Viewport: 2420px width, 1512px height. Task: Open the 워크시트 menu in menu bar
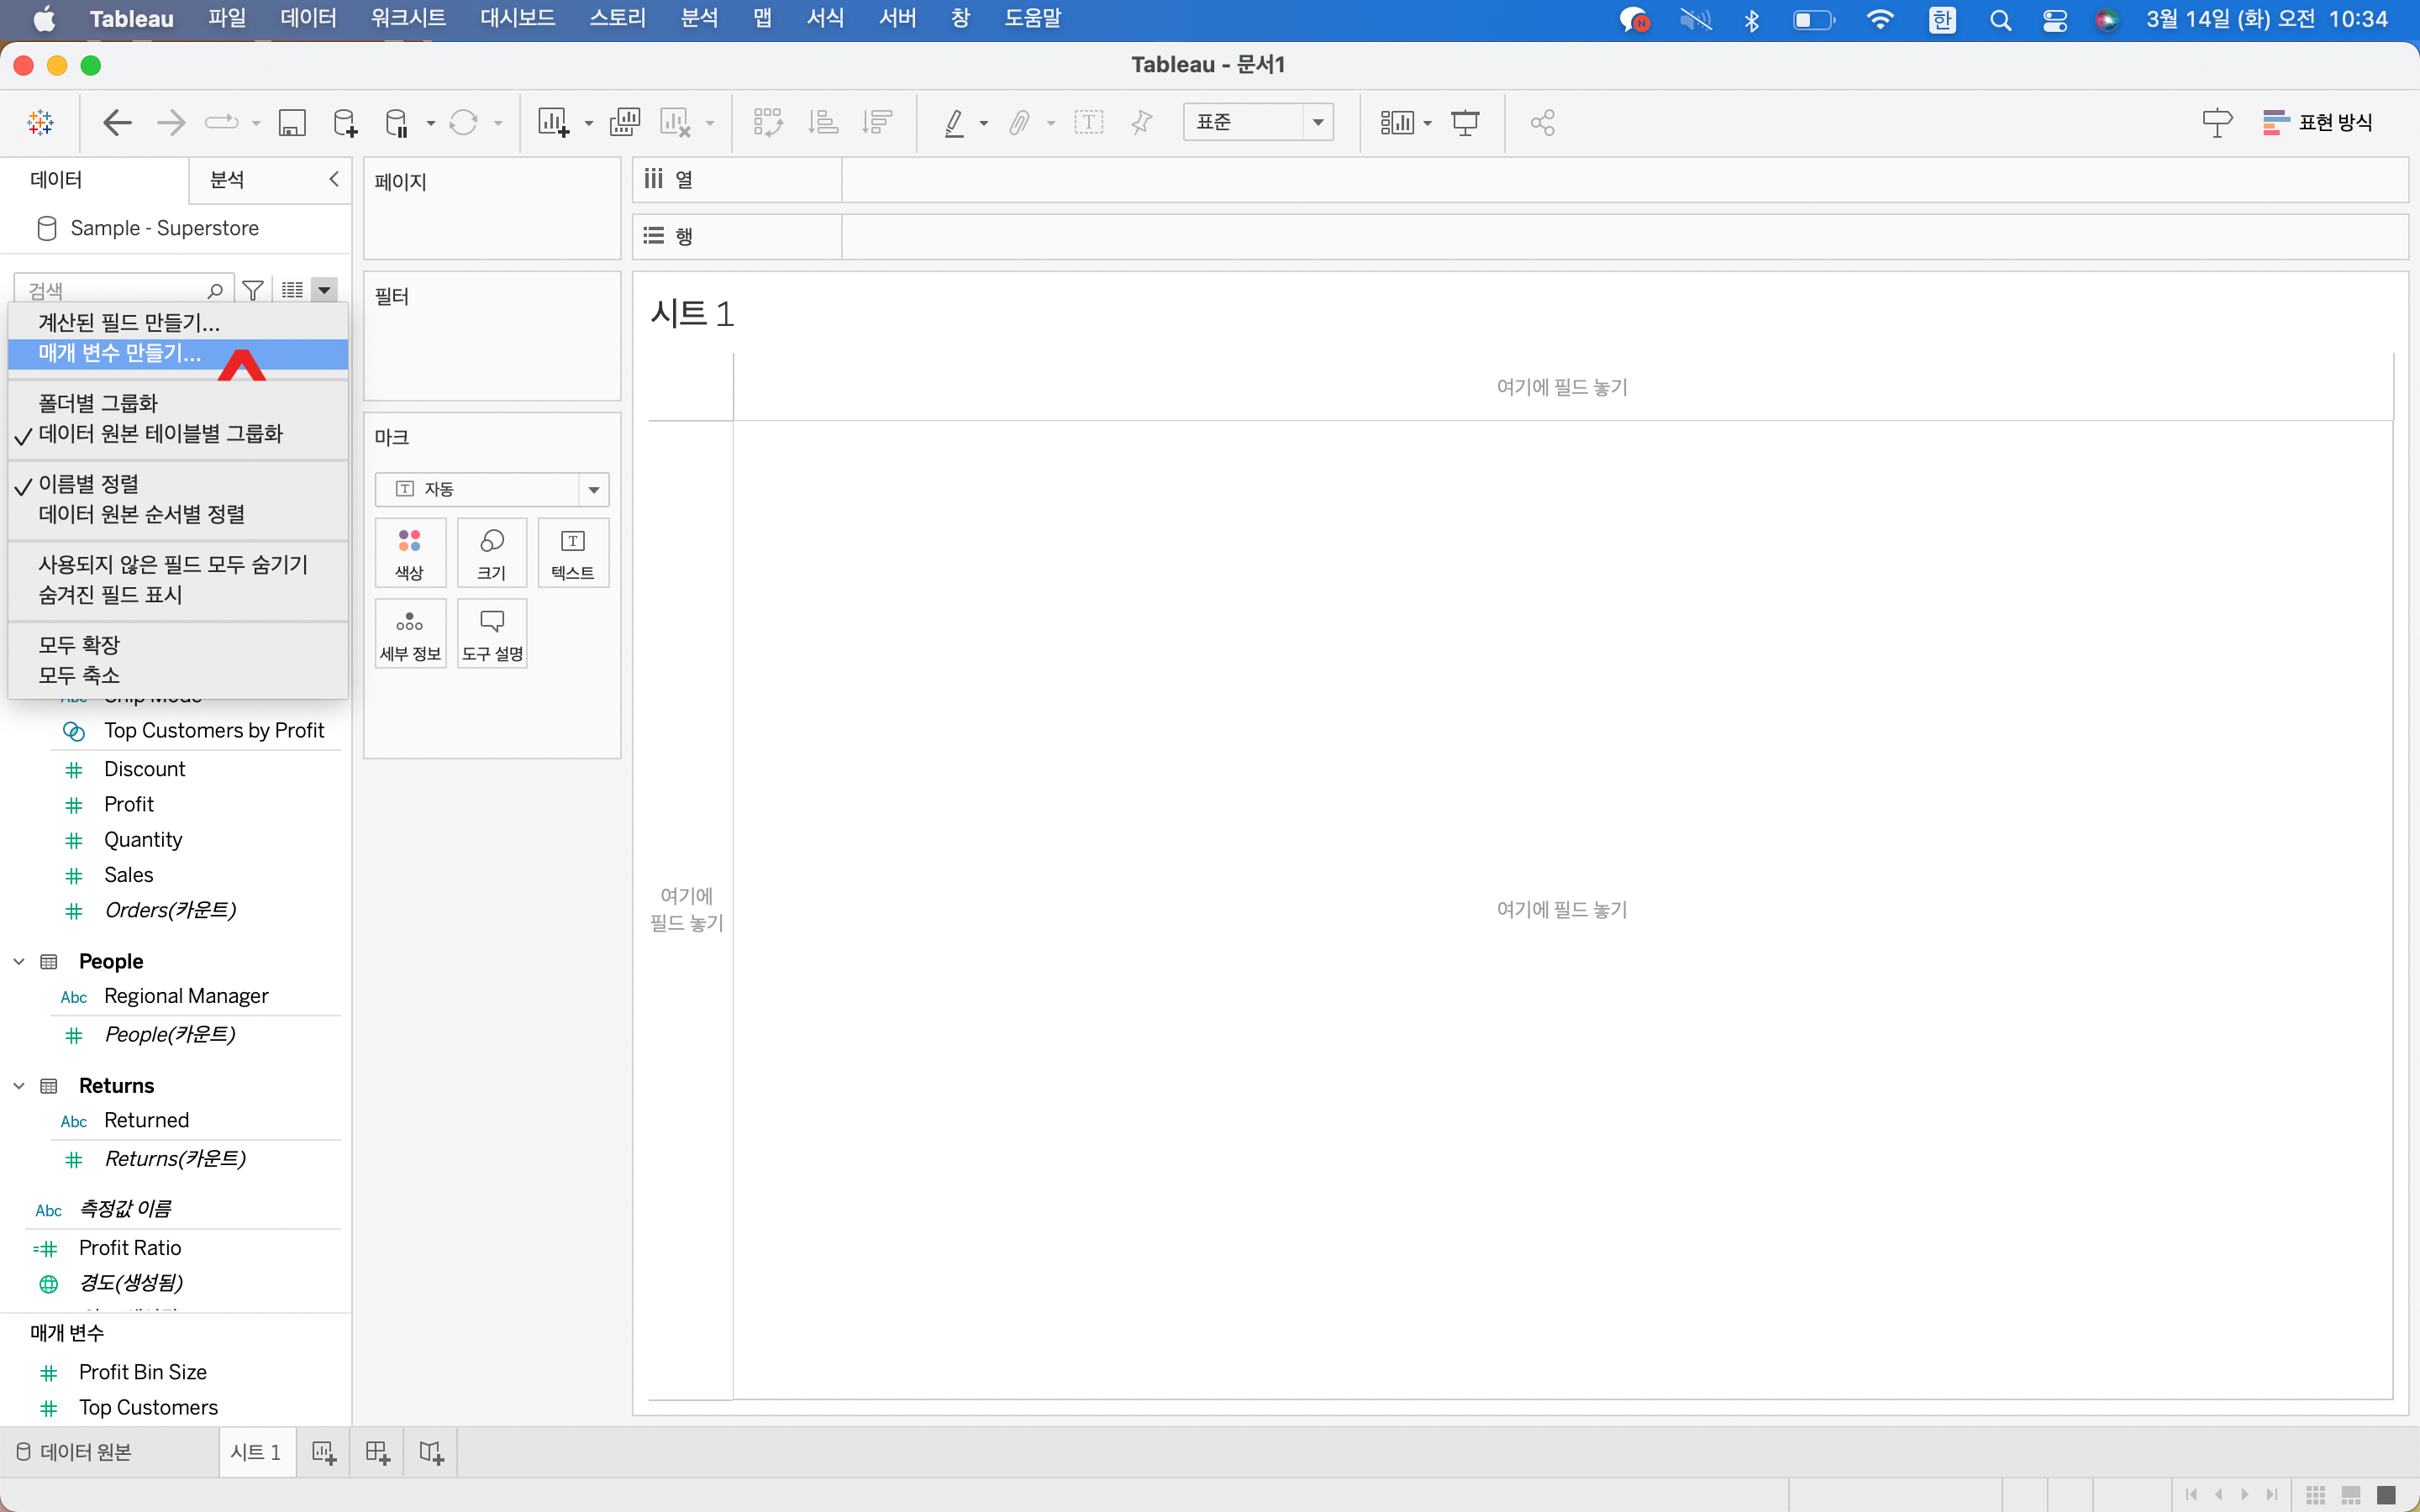coord(408,19)
